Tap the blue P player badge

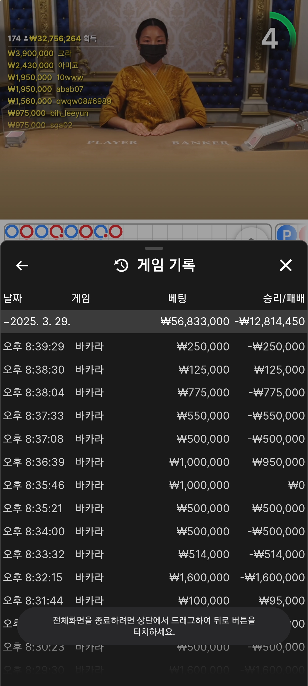click(x=287, y=234)
